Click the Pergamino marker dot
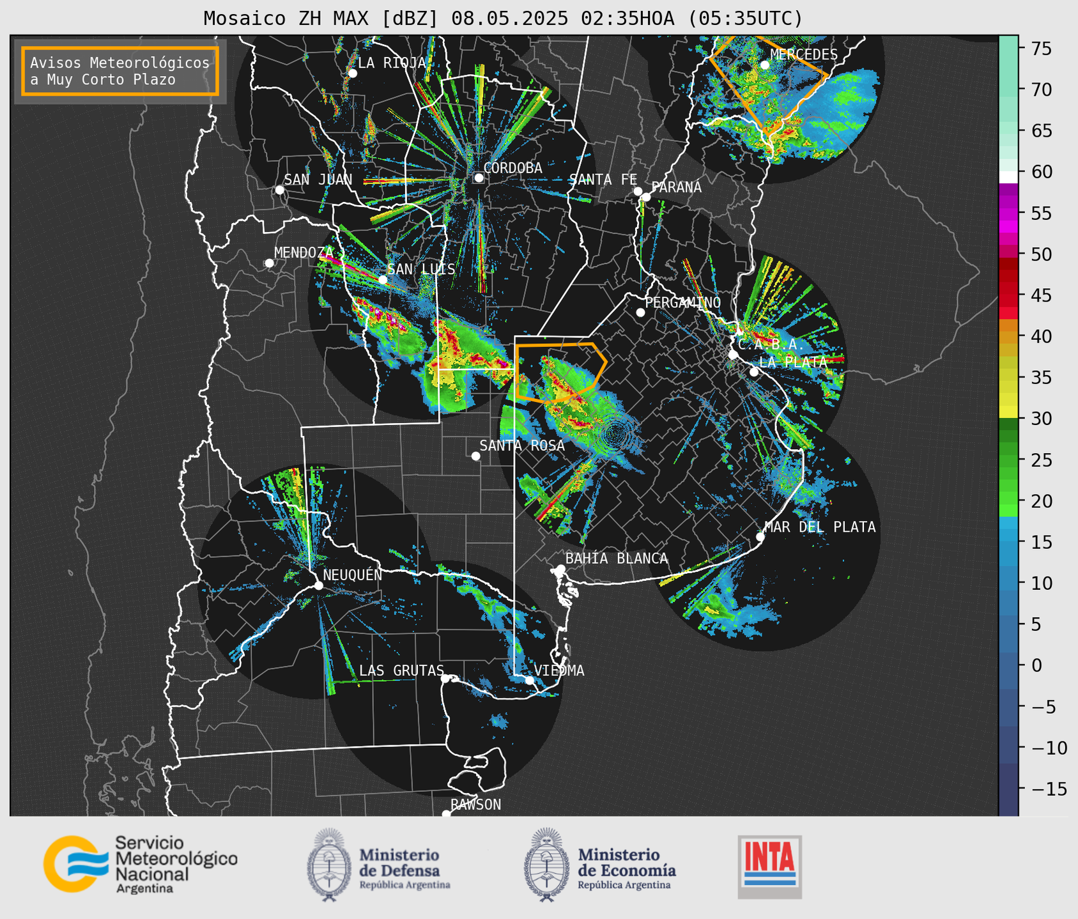This screenshot has width=1078, height=919. tap(640, 313)
